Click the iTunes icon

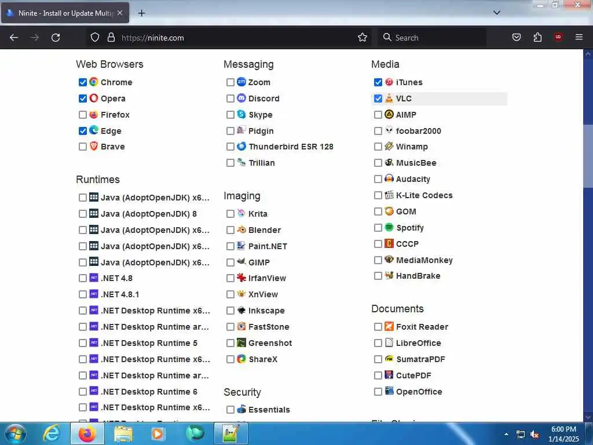point(389,82)
